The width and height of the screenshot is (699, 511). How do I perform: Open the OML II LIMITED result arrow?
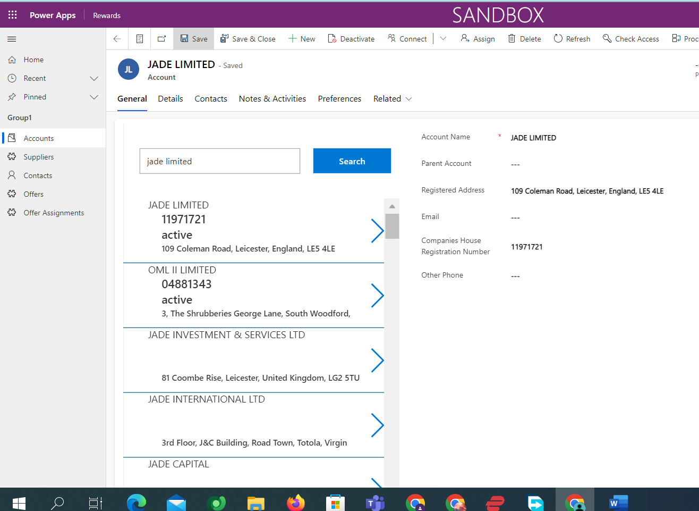(x=377, y=296)
